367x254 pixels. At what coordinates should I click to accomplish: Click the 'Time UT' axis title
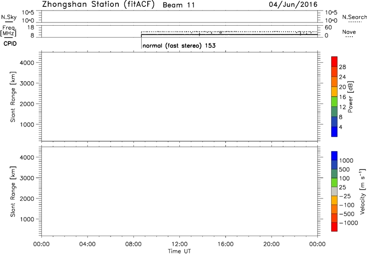pos(179,251)
